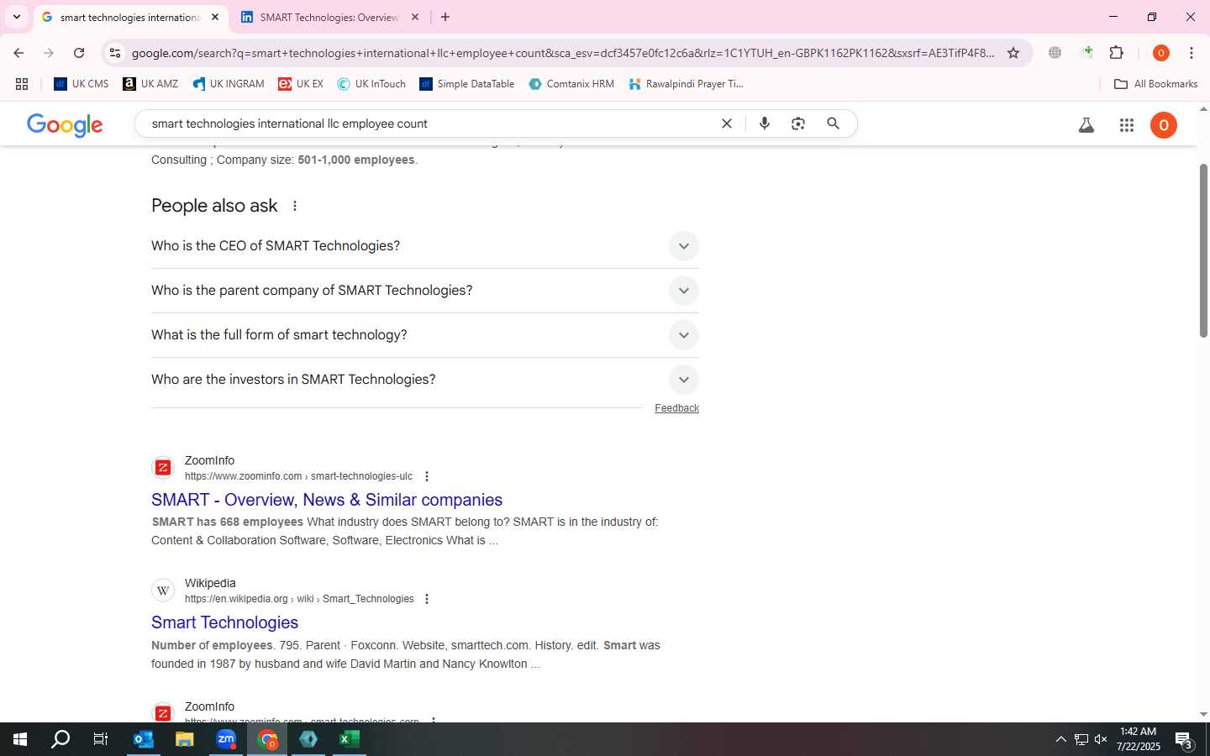Open Outlook from taskbar
The height and width of the screenshot is (756, 1210).
pos(144,739)
